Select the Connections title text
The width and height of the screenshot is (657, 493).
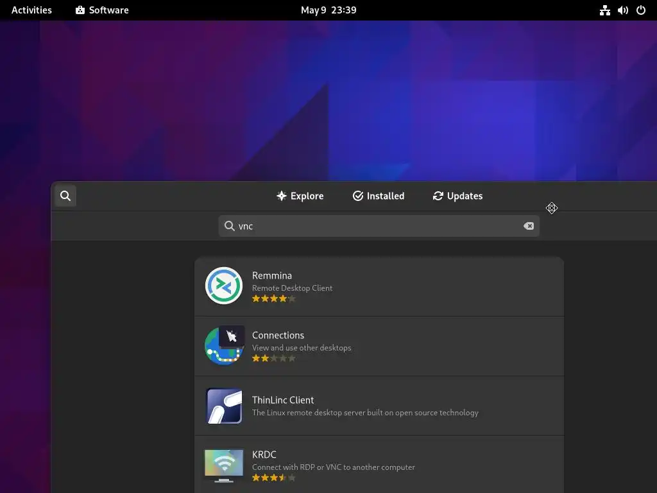278,335
